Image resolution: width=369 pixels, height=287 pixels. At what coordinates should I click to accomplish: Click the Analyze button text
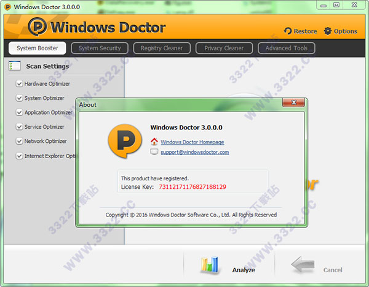coord(244,270)
